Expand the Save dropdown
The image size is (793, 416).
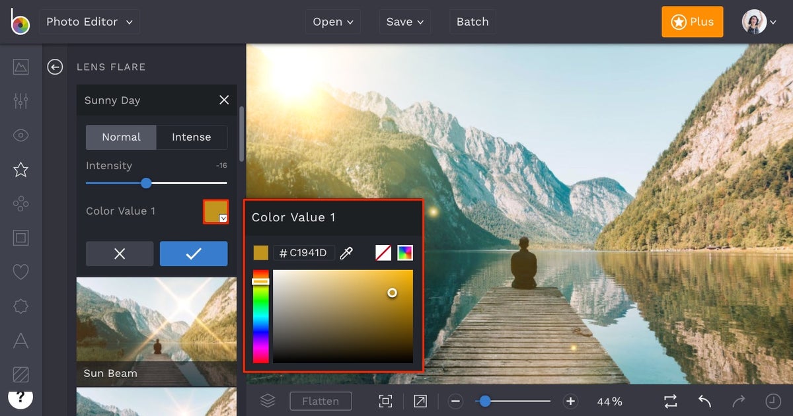pyautogui.click(x=404, y=21)
